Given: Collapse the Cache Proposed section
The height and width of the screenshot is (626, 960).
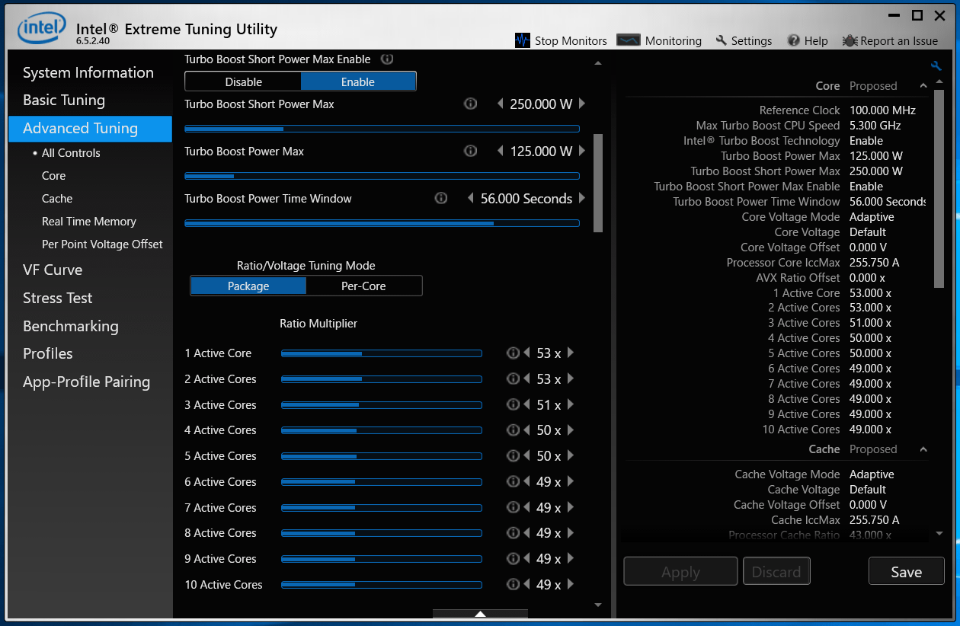Looking at the screenshot, I should point(923,449).
